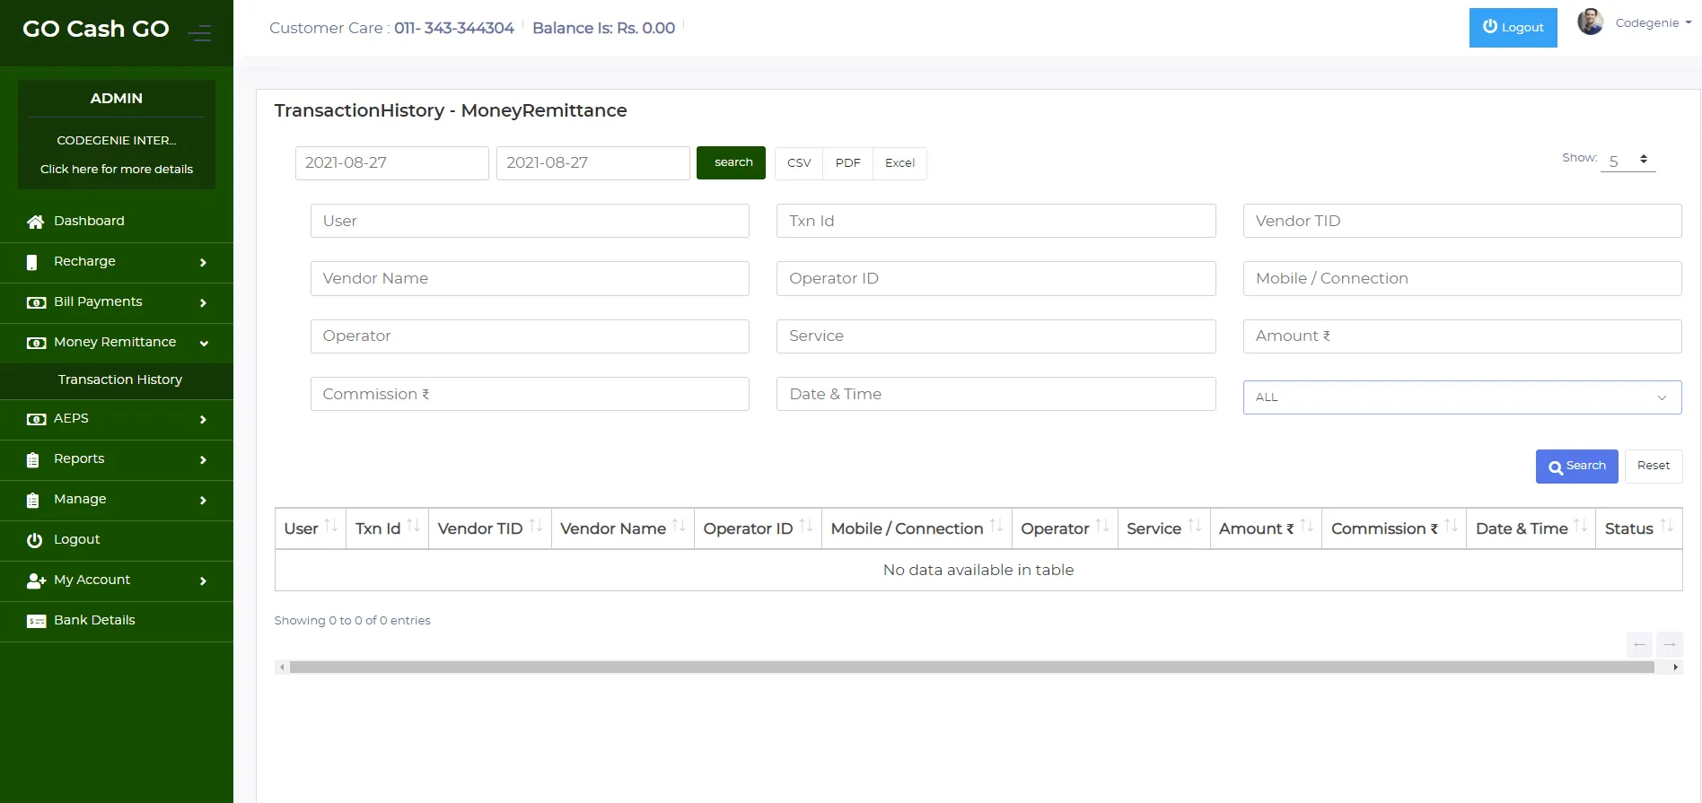Open the Show entries count selector
Viewport: 1702px width, 803px height.
[x=1627, y=160]
